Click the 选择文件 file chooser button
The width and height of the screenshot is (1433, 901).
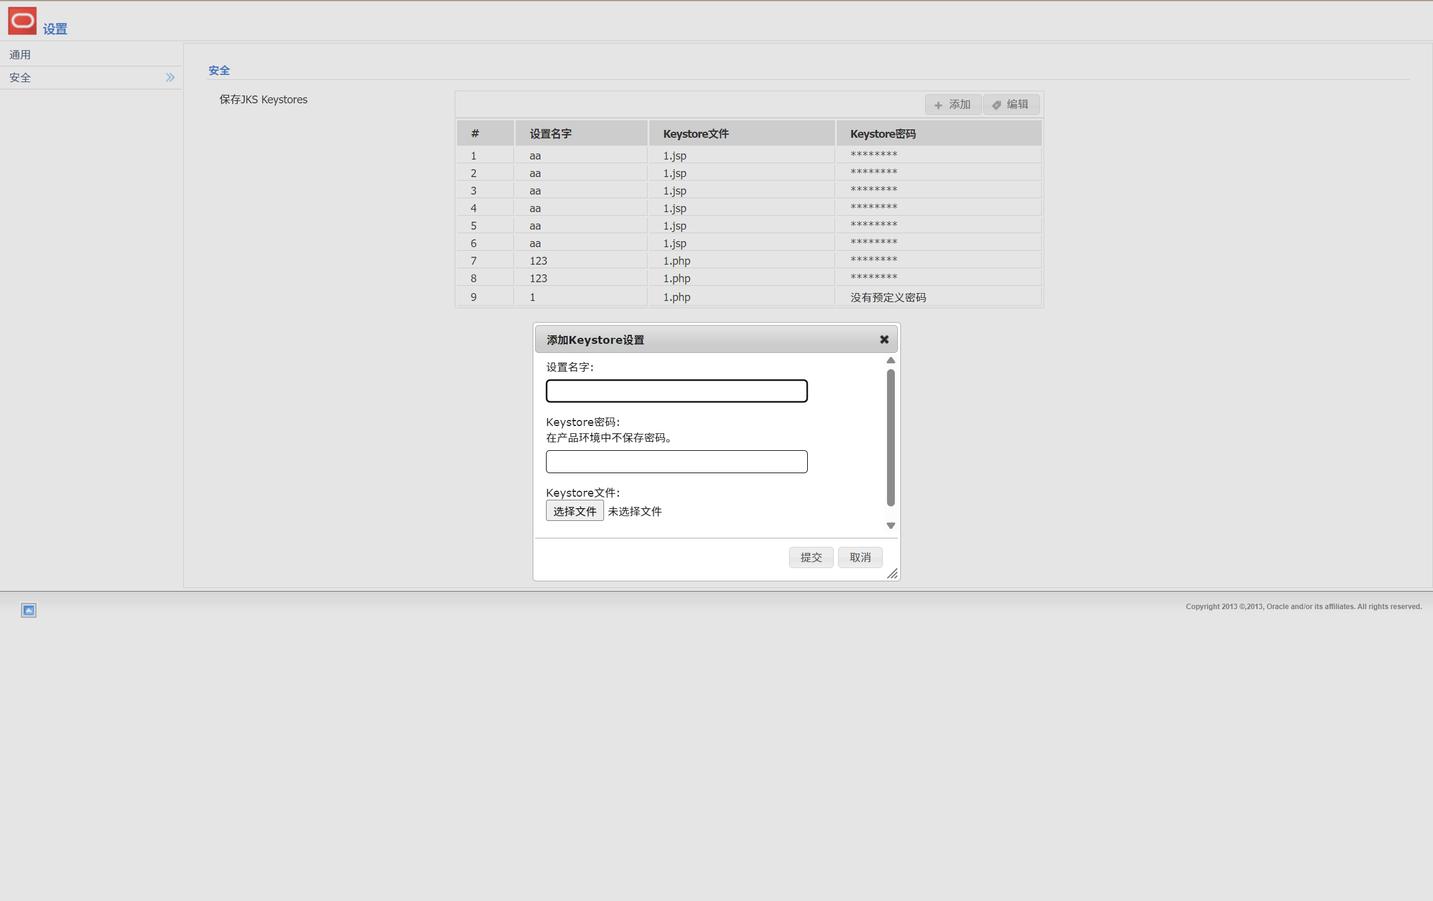click(x=574, y=511)
